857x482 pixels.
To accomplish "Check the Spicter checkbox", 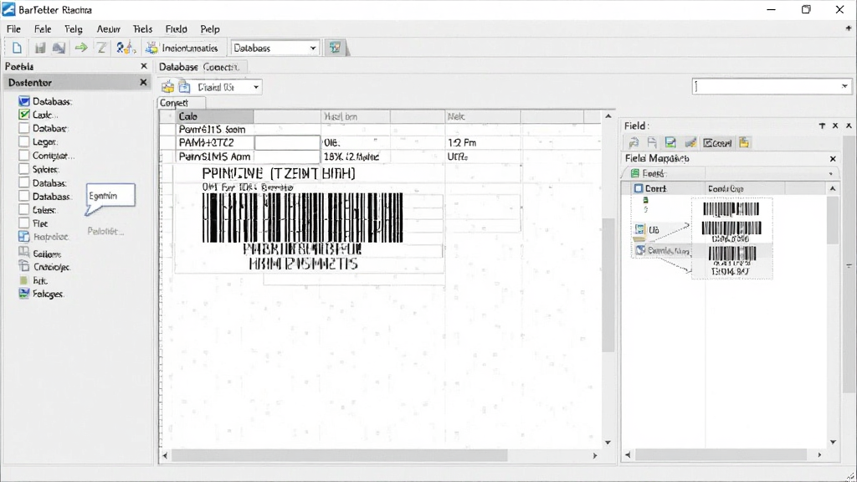I will [x=24, y=169].
